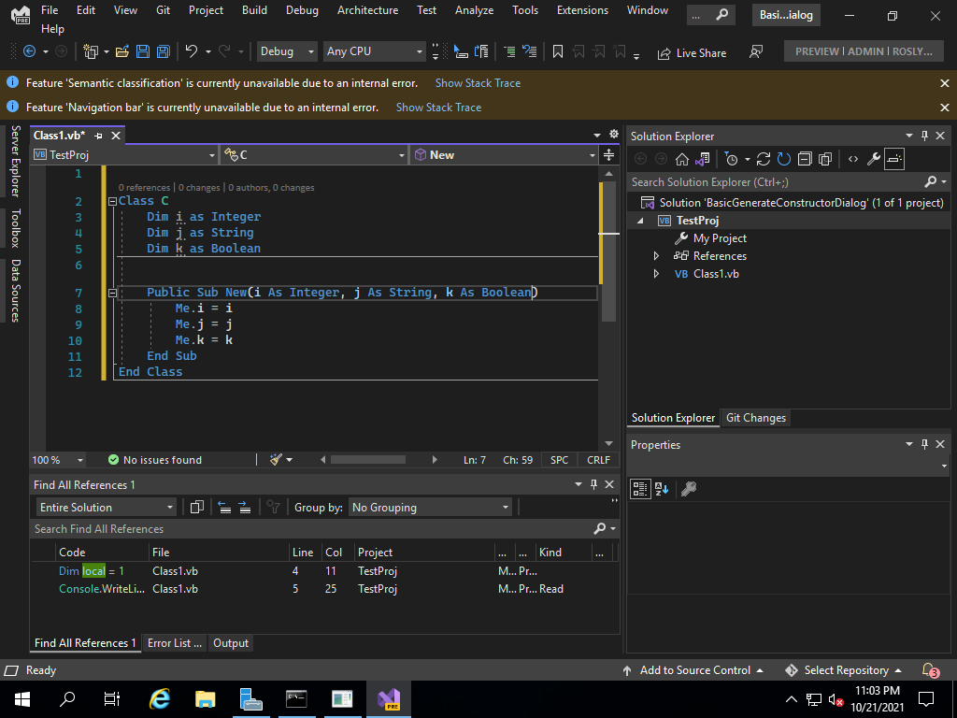The width and height of the screenshot is (957, 718).
Task: Toggle Pending Changes Filter in Solution Explorer
Action: pos(731,159)
